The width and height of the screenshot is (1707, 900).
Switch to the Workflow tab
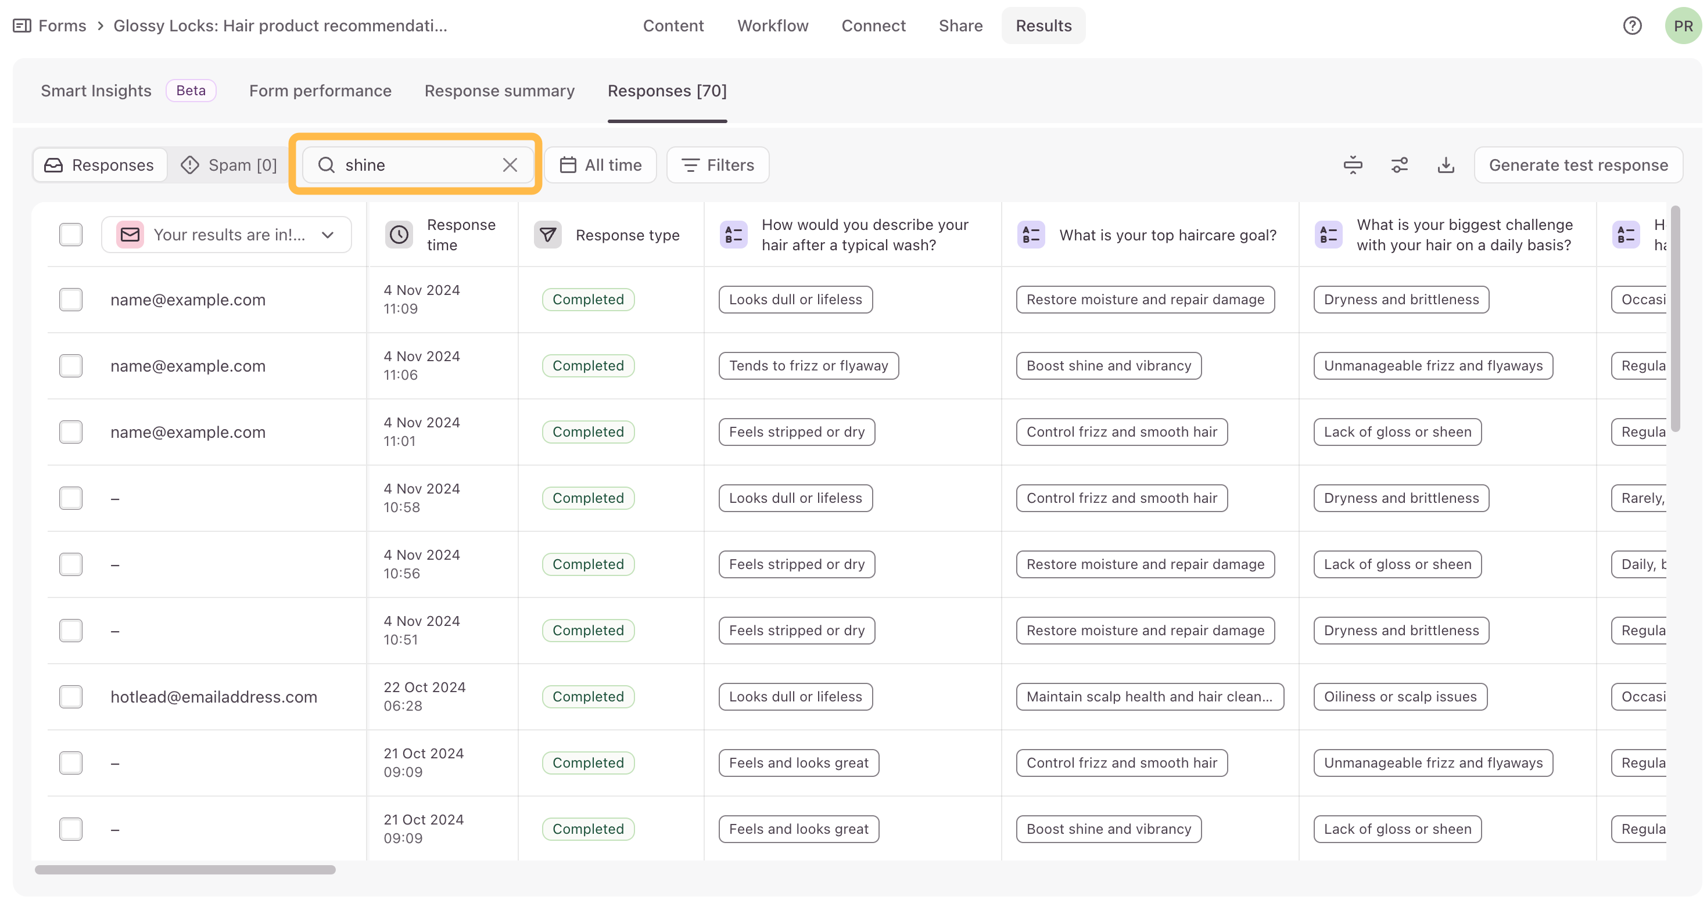773,26
